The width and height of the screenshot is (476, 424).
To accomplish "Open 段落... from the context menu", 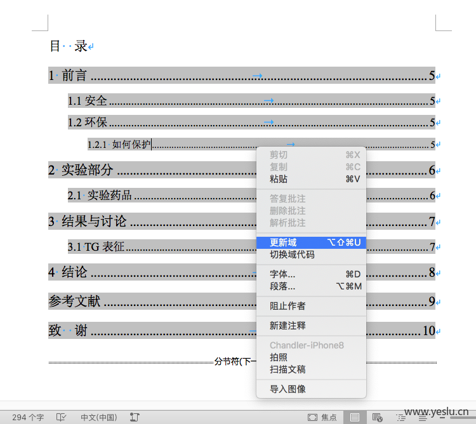I will point(311,286).
